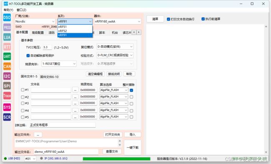Open the I2C sidebar icon
The height and width of the screenshot is (164, 271).
point(7,76)
